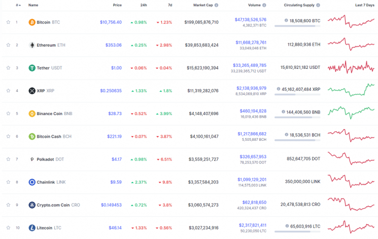Sort the table by Name column
The width and height of the screenshot is (378, 239).
[x=33, y=5]
